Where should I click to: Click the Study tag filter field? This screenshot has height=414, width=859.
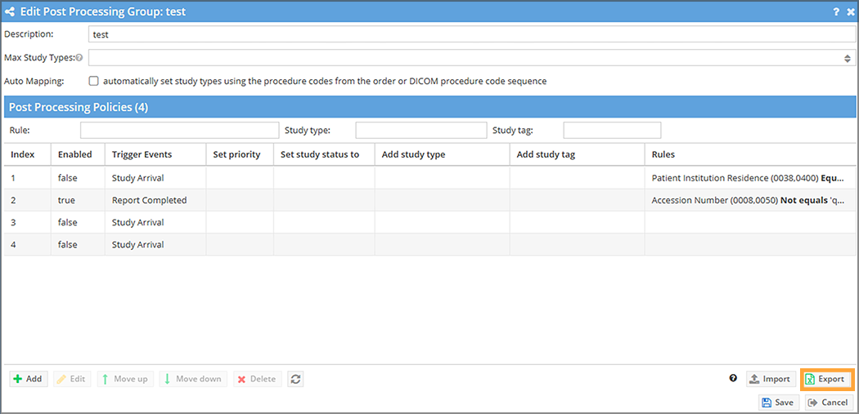click(x=612, y=131)
